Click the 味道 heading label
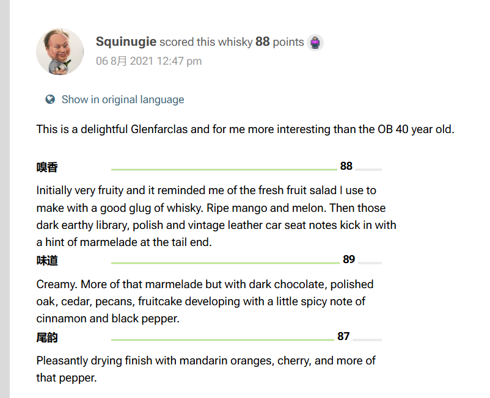 (47, 260)
